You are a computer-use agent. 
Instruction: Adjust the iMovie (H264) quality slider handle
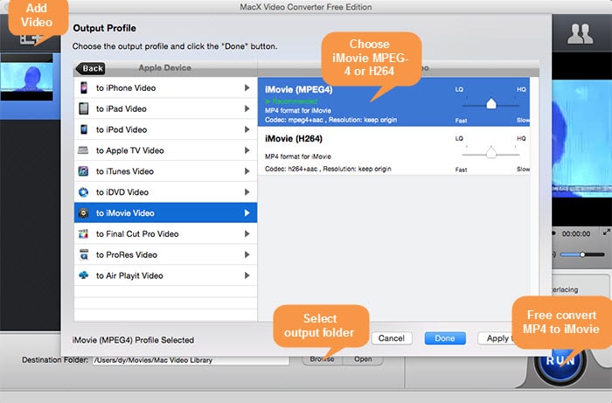point(491,152)
